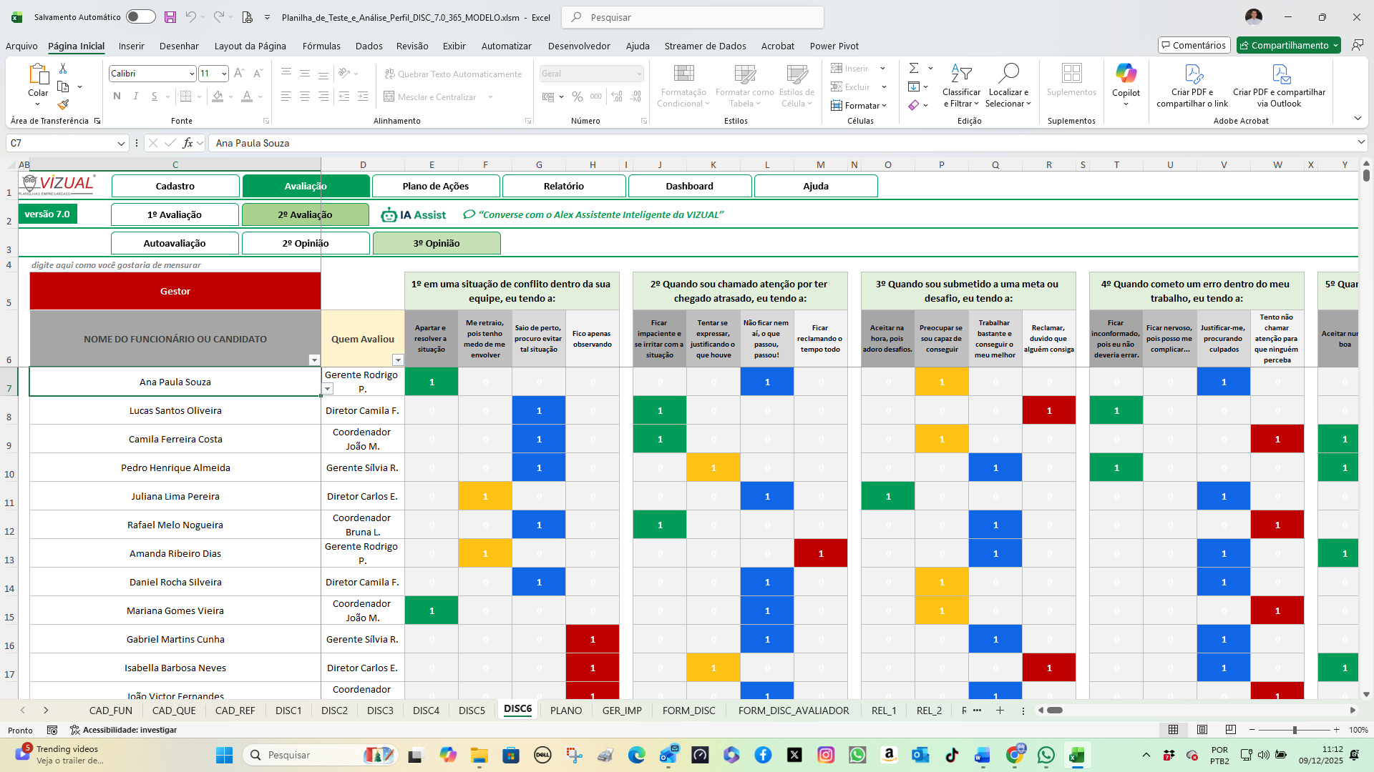Switch to the Fórmulas ribbon tab
1374x772 pixels.
[x=321, y=46]
